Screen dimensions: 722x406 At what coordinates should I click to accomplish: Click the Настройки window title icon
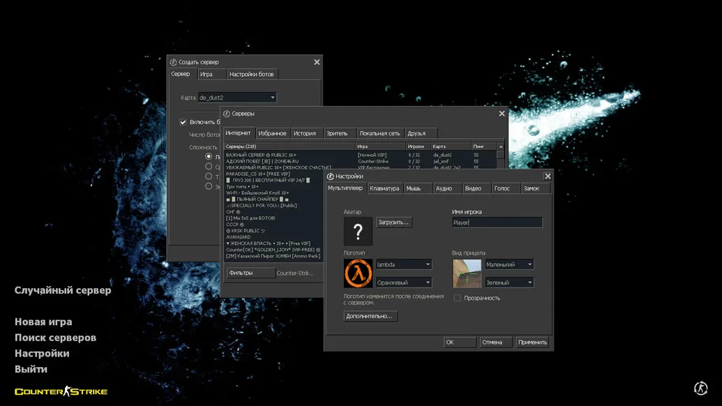coord(331,176)
